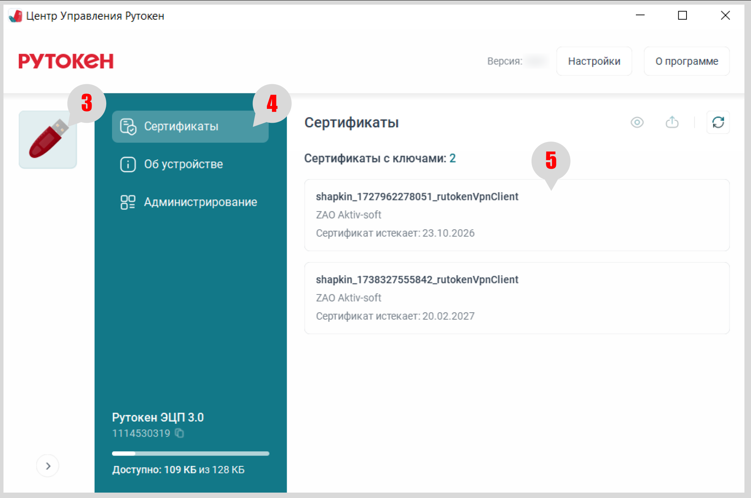Click the export certificate upload icon
Viewport: 751px width, 498px height.
672,122
